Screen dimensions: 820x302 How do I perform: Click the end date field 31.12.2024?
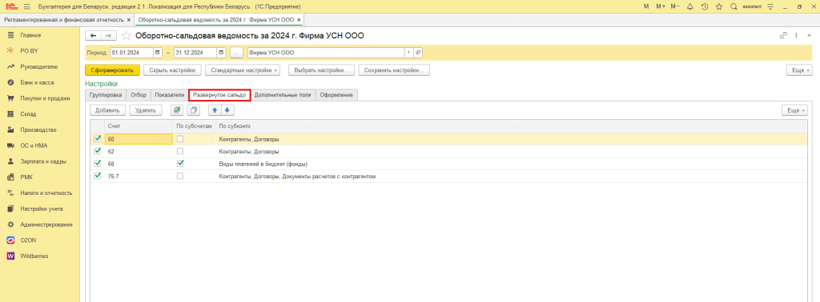[x=195, y=53]
